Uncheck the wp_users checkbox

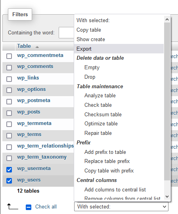click(9, 181)
